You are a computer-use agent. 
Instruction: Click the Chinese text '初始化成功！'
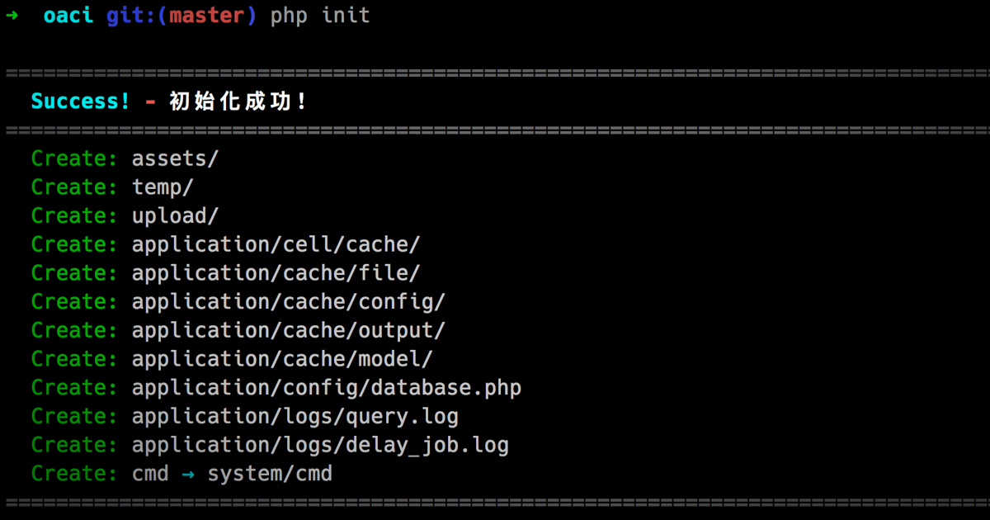point(238,102)
